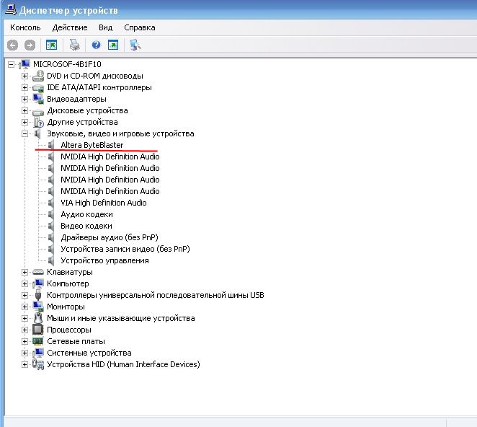Image resolution: width=477 pixels, height=427 pixels.
Task: Select the Аудио кодеки item
Action: point(86,214)
